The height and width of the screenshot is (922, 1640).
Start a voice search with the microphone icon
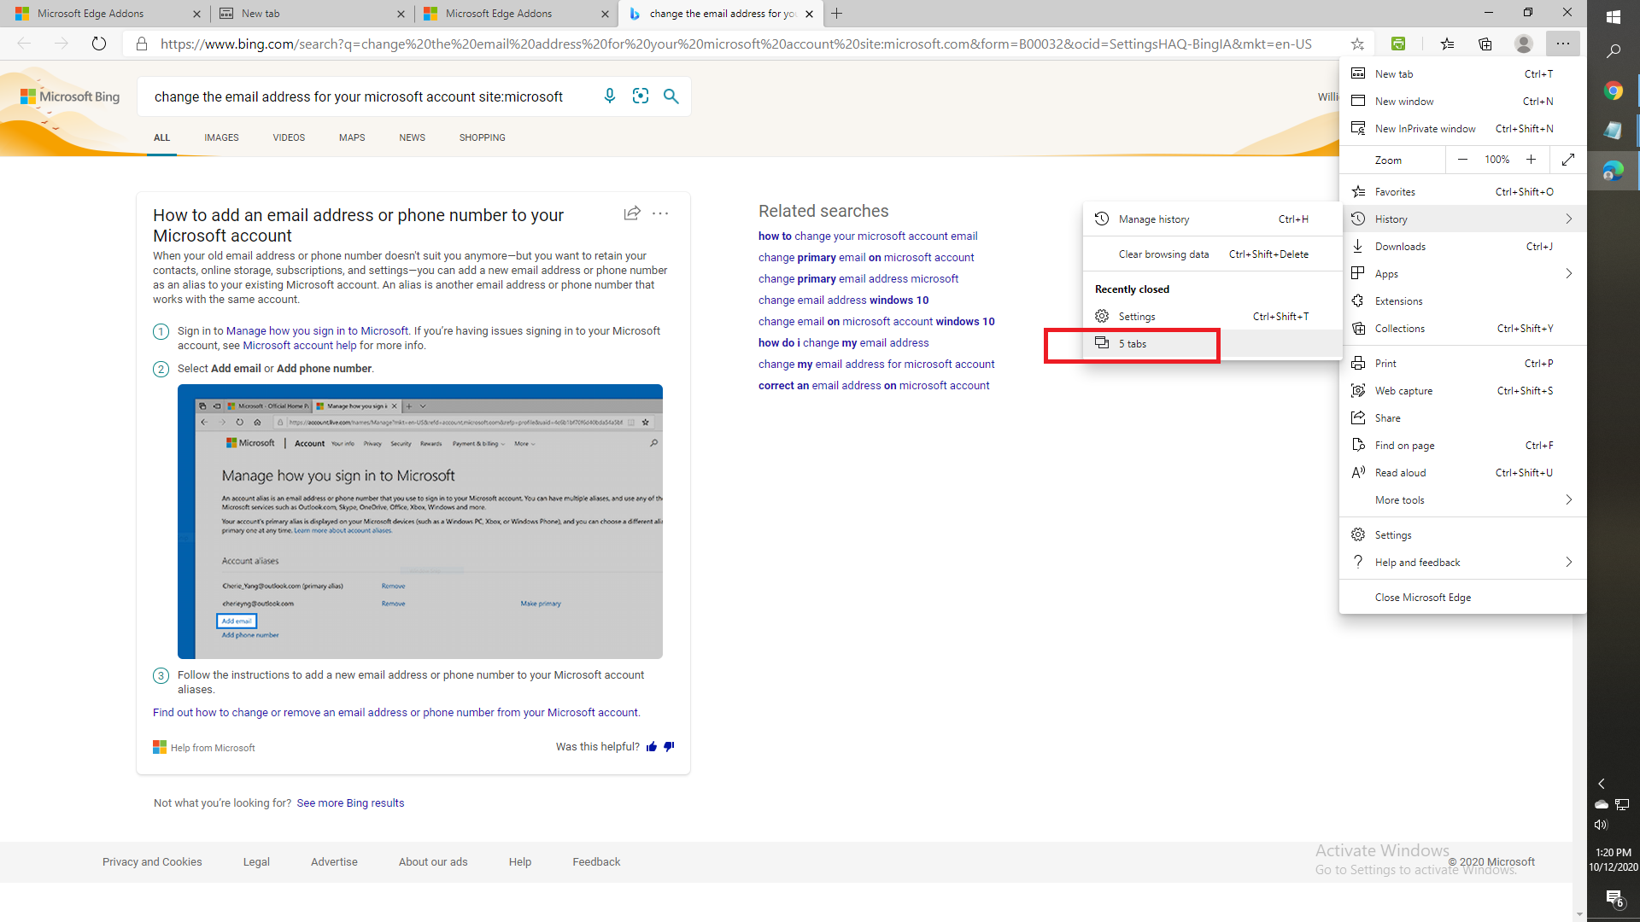(610, 96)
